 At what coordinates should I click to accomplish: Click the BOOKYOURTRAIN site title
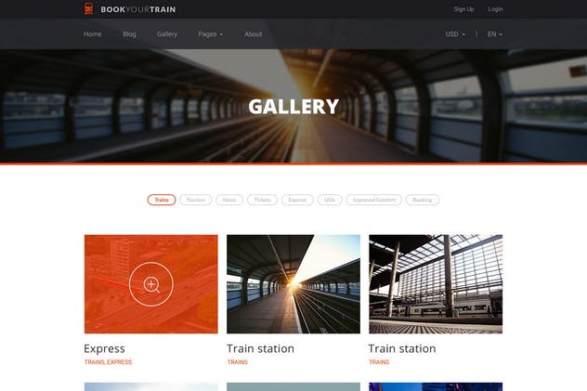[x=138, y=9]
